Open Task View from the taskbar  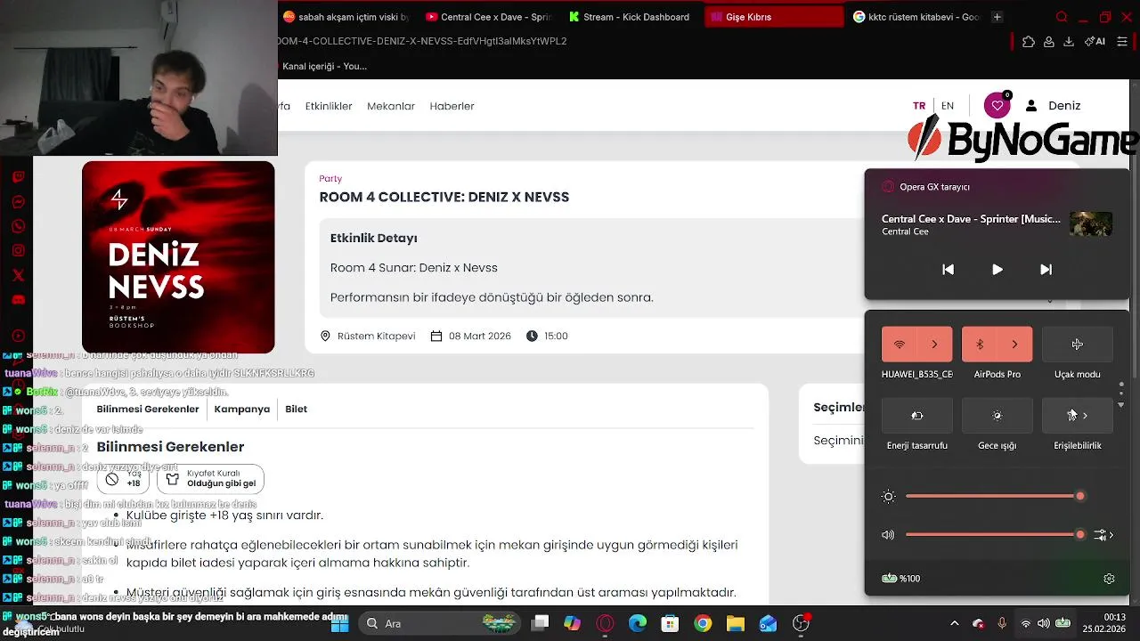click(x=540, y=623)
